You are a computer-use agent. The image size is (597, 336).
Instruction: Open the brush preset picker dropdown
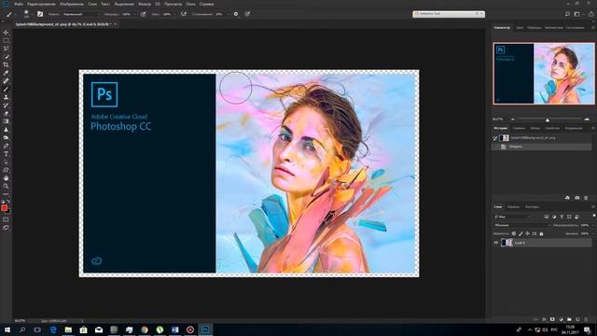(32, 15)
